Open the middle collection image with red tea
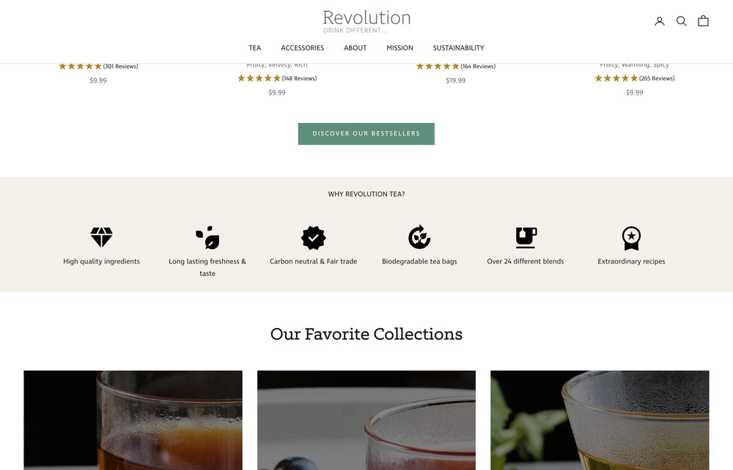Image resolution: width=733 pixels, height=470 pixels. point(366,419)
